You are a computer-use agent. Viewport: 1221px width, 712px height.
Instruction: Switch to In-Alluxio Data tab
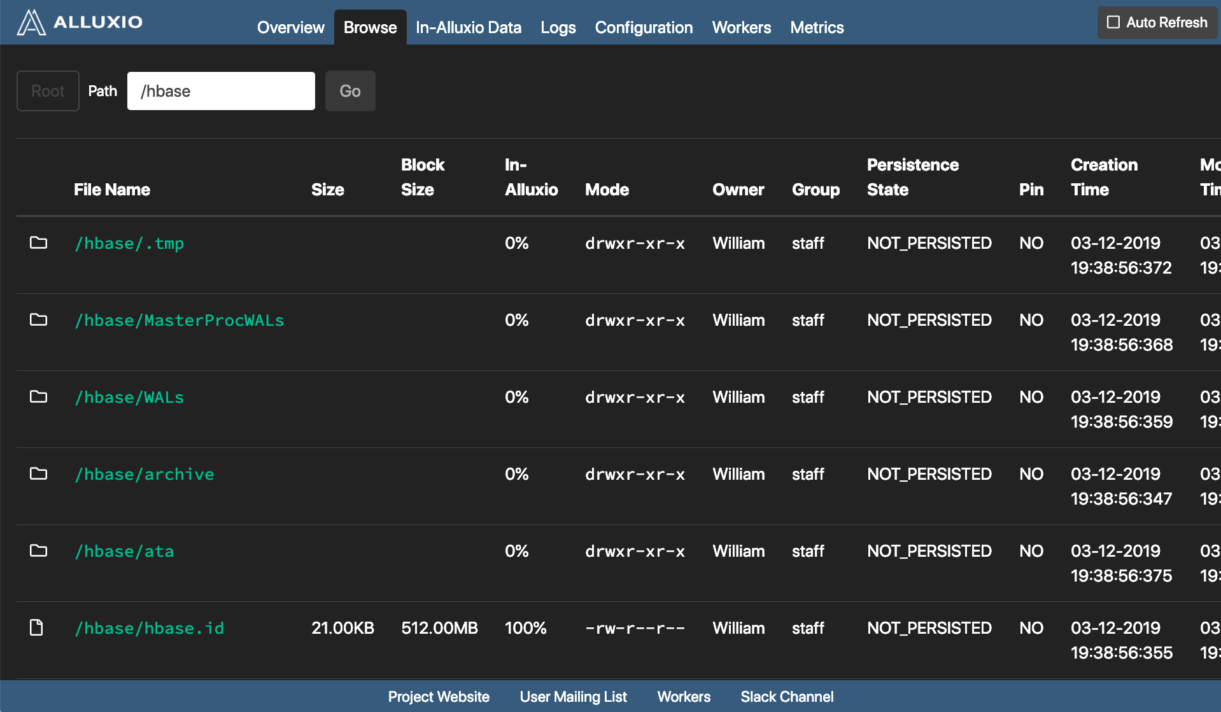(469, 27)
